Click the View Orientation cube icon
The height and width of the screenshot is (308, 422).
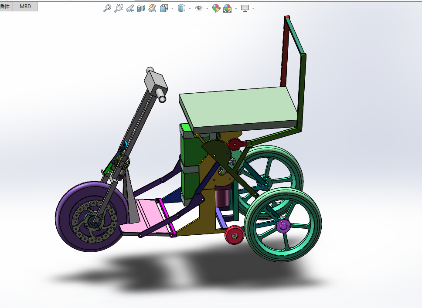pyautogui.click(x=163, y=8)
